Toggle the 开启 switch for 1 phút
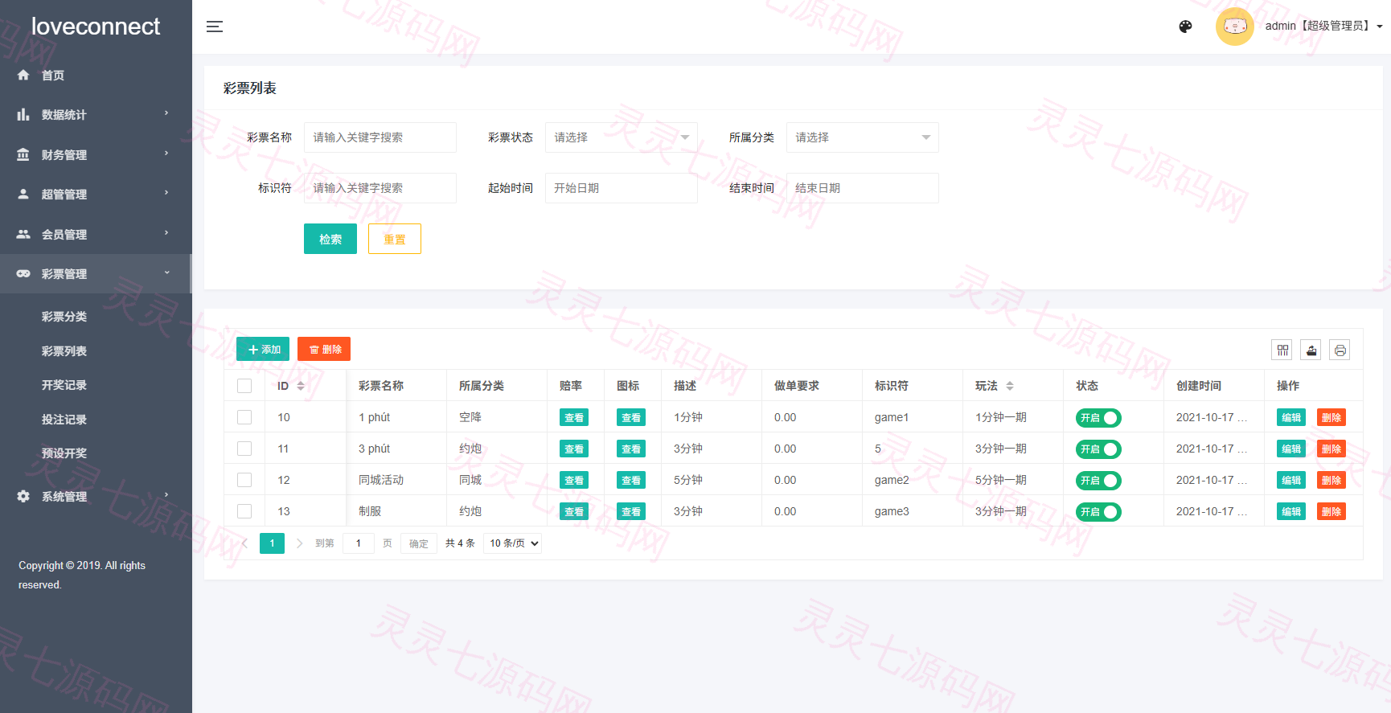This screenshot has width=1391, height=713. [x=1098, y=418]
